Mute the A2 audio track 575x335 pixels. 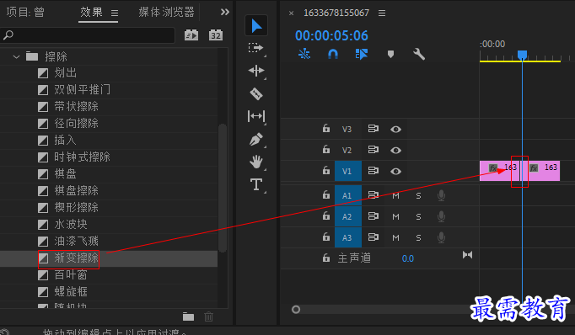tap(395, 217)
